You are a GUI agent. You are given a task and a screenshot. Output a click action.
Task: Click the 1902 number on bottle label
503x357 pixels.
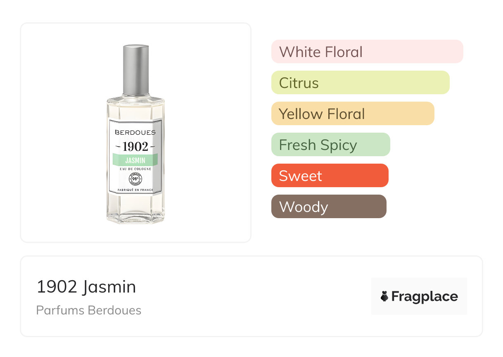click(135, 146)
